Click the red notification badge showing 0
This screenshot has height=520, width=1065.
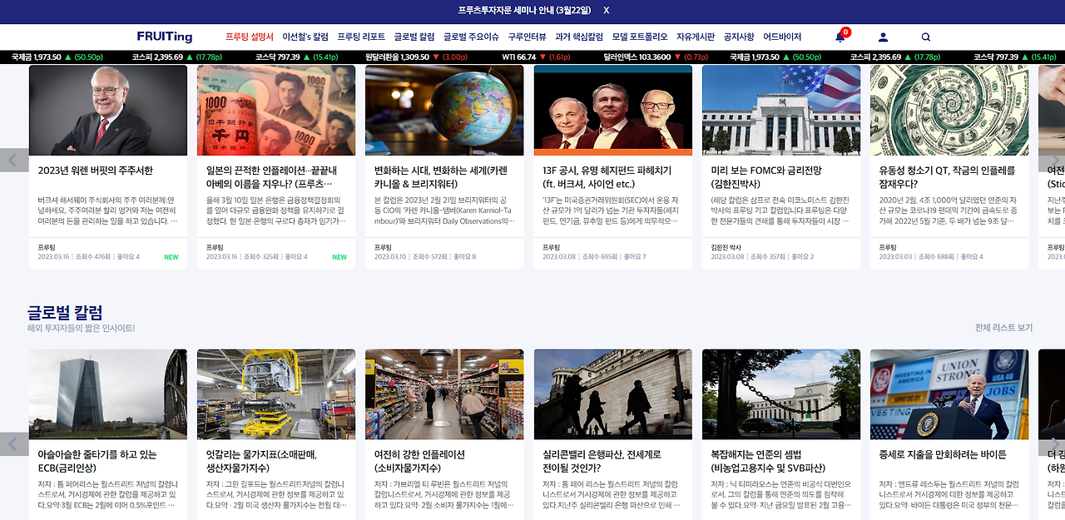tap(847, 30)
